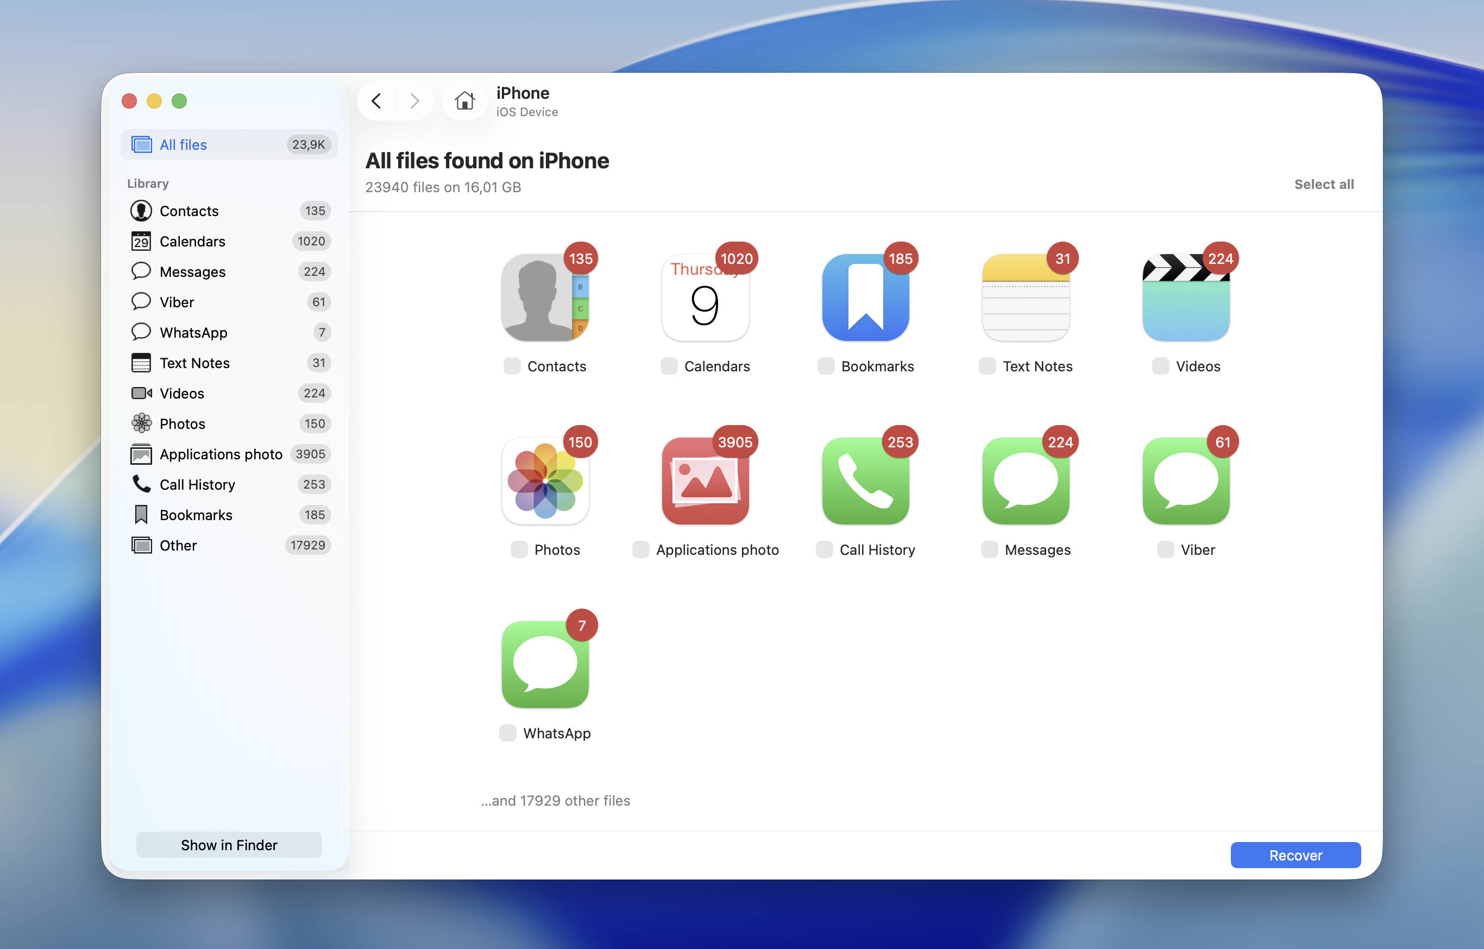Tick the Bookmarks checkbox
Viewport: 1484px width, 949px height.
pyautogui.click(x=826, y=366)
